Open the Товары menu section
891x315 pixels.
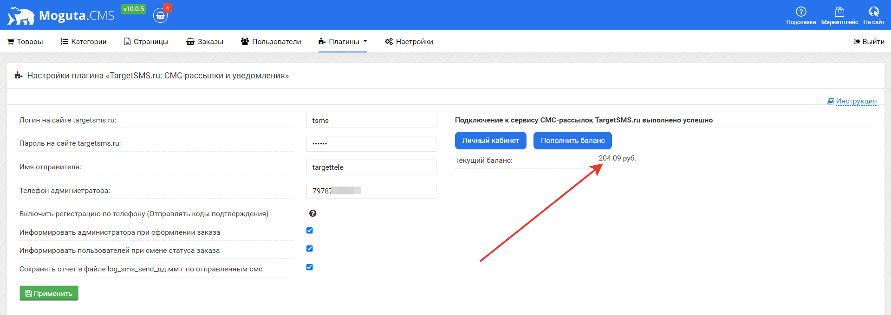25,42
